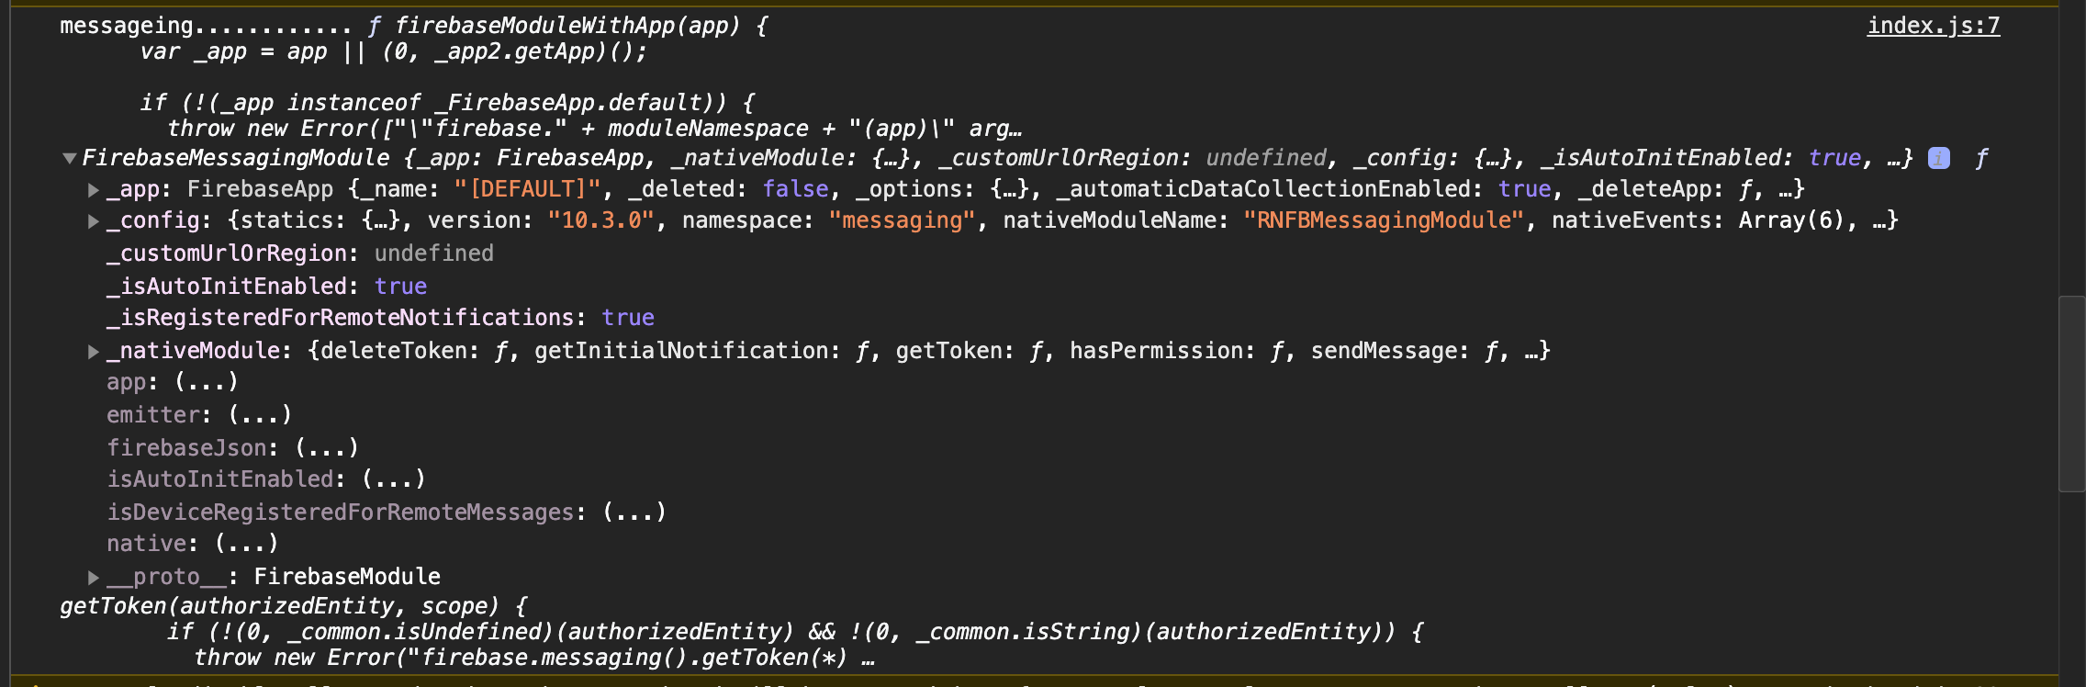Click the trailing ƒ function symbol
Image resolution: width=2086 pixels, height=687 pixels.
point(1981,158)
